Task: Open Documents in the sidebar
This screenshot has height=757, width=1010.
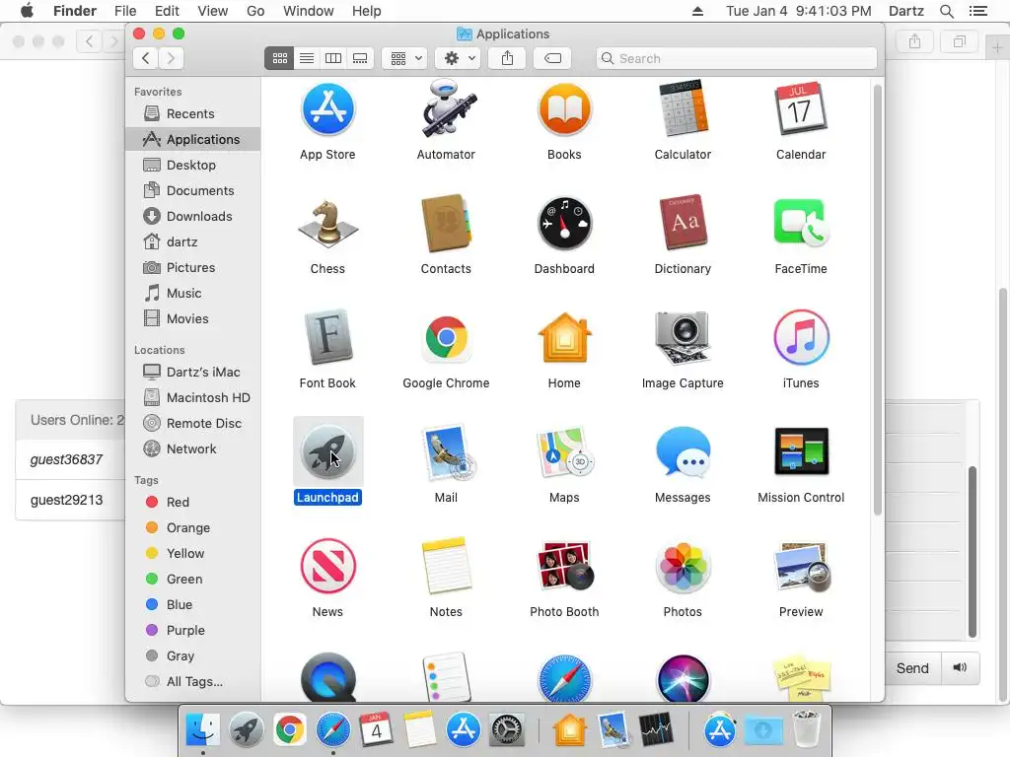Action: (x=193, y=191)
